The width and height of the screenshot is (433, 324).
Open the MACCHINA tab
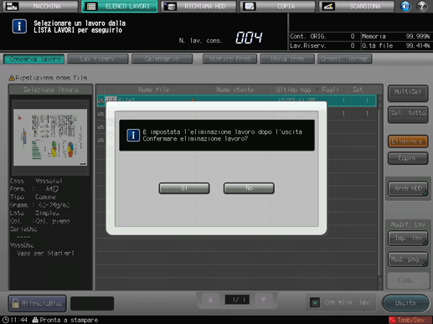[x=41, y=7]
